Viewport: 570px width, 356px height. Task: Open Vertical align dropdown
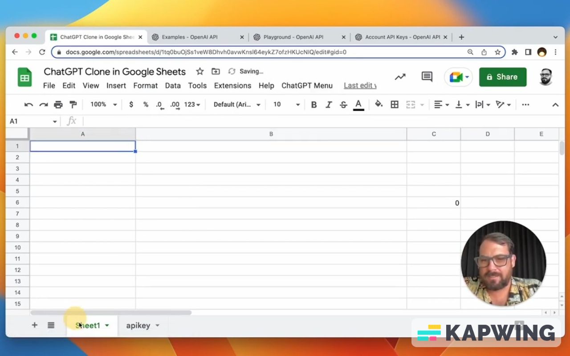coord(463,105)
